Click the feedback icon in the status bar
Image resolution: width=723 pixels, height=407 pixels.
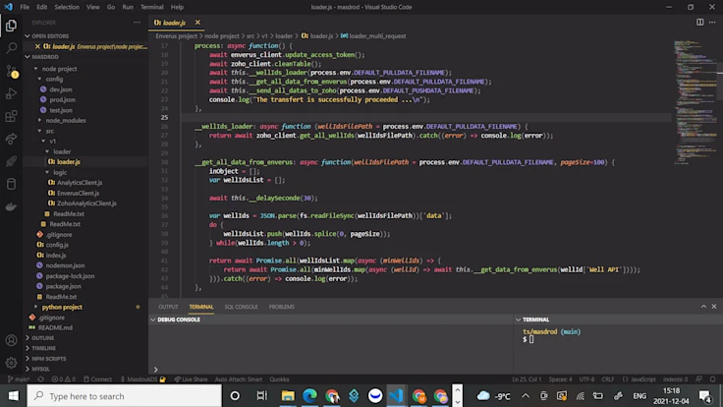(x=699, y=379)
